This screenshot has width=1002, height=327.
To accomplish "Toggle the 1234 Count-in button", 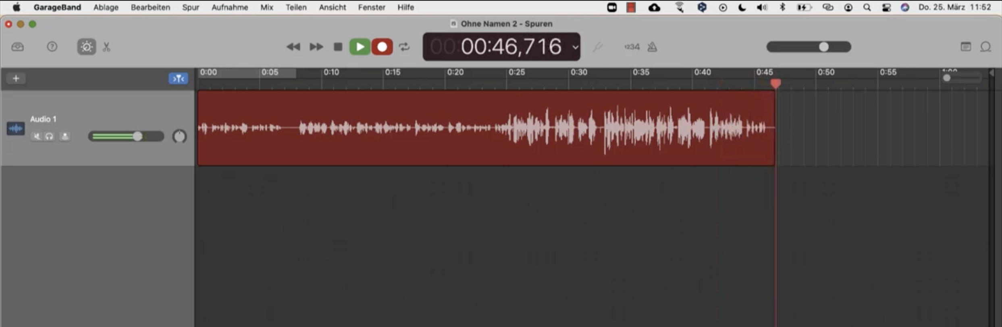I will click(632, 47).
